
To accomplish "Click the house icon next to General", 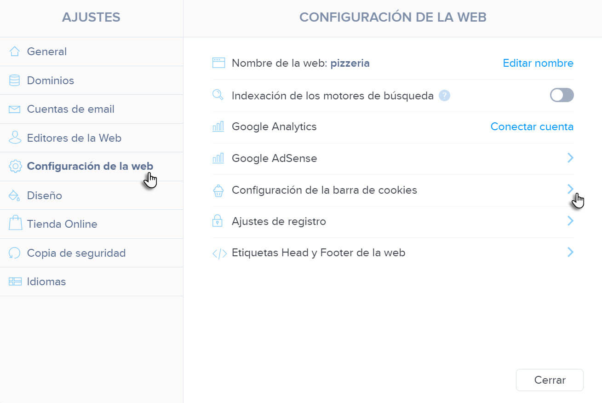I will click(x=15, y=52).
